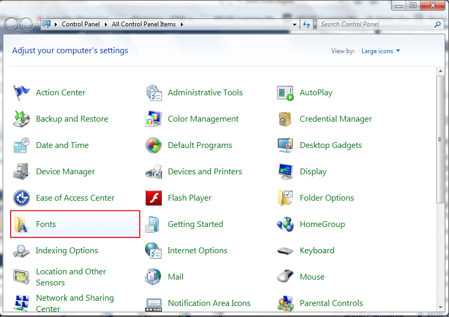Open the Color Management icon
This screenshot has width=449, height=317.
[154, 119]
